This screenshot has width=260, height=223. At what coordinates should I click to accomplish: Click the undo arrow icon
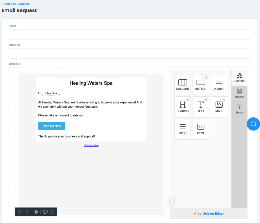click(x=20, y=212)
